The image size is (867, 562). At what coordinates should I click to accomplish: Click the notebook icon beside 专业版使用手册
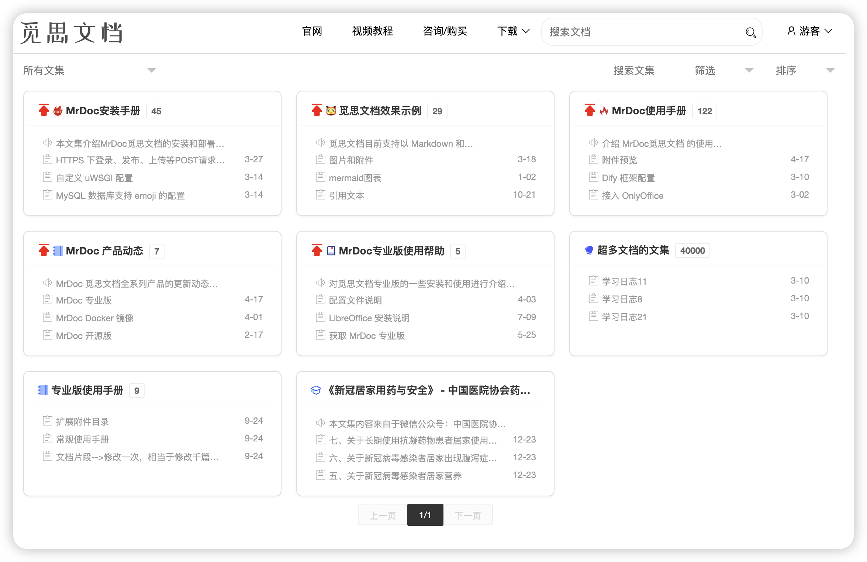coord(43,390)
